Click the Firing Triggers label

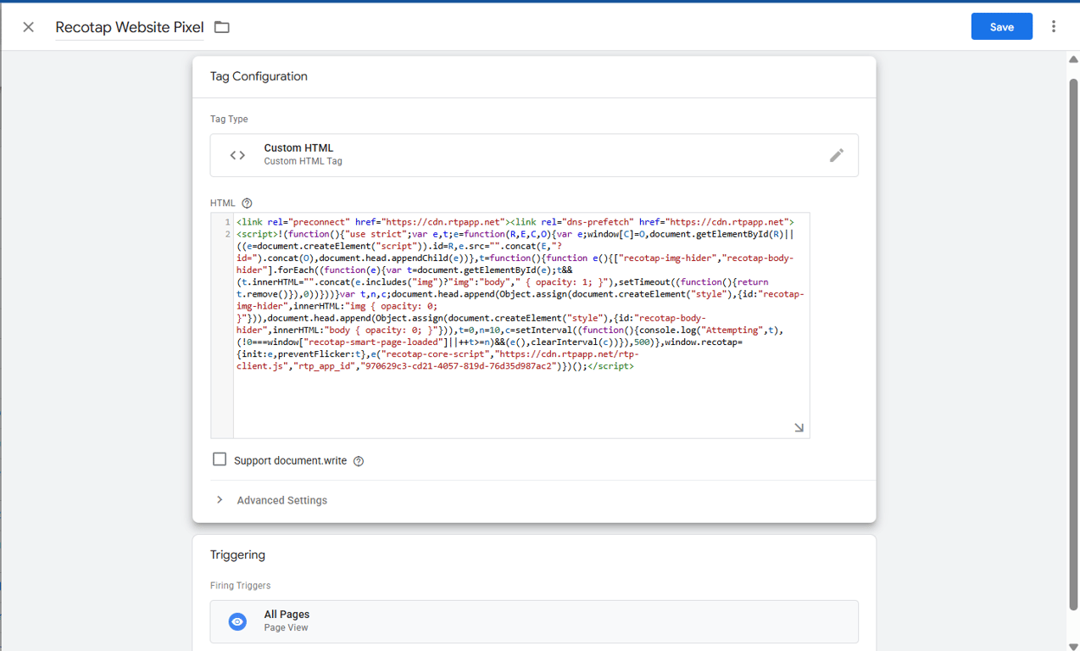point(241,586)
